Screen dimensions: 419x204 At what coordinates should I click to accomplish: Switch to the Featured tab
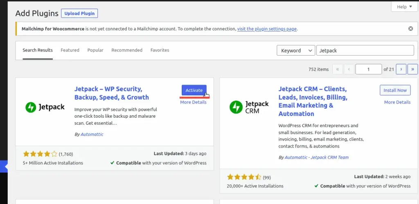pos(70,50)
